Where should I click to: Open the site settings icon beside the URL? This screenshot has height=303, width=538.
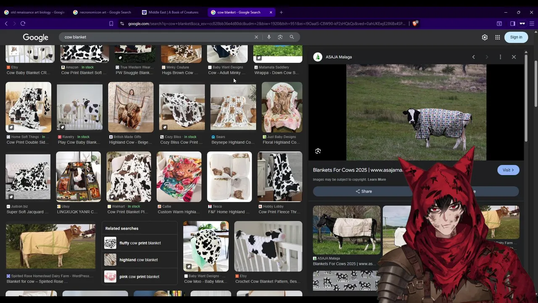(x=122, y=24)
